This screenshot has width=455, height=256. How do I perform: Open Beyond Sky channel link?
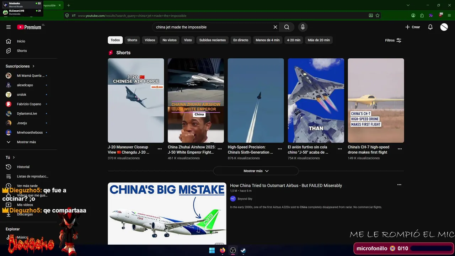[245, 199]
